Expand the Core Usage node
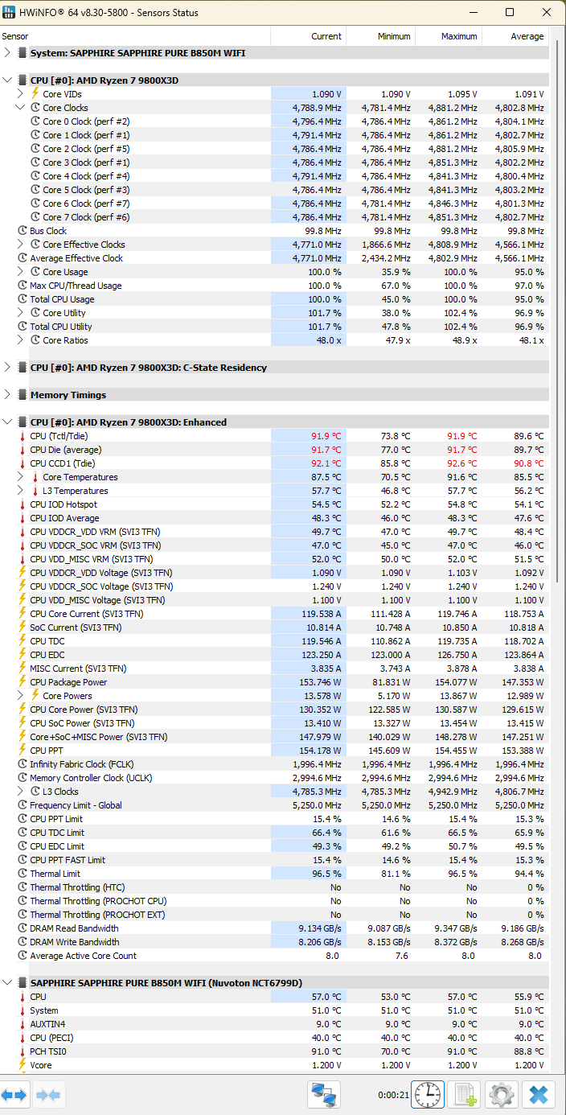The width and height of the screenshot is (566, 1115). pos(21,272)
